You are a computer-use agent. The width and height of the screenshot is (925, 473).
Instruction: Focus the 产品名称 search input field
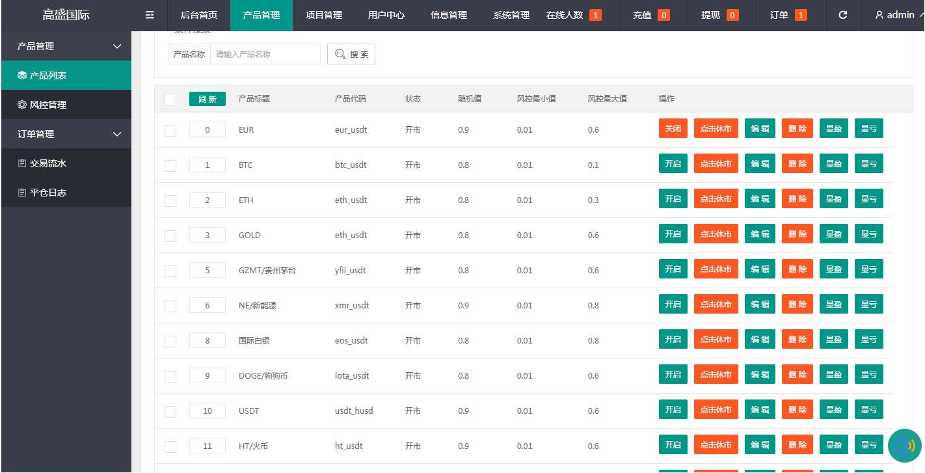click(x=265, y=55)
